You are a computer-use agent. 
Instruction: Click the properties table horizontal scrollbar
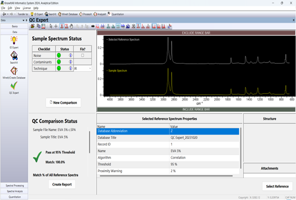pos(166,176)
